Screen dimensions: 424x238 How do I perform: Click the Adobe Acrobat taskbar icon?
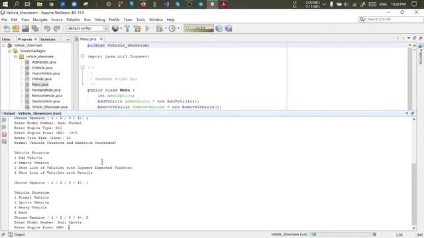224,4
